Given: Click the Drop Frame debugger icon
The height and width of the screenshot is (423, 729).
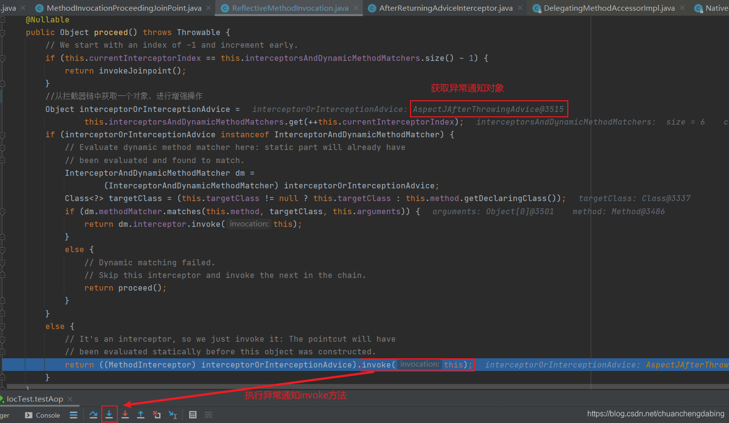Looking at the screenshot, I should [157, 415].
